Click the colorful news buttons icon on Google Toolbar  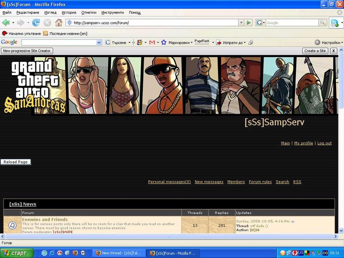coord(139,42)
